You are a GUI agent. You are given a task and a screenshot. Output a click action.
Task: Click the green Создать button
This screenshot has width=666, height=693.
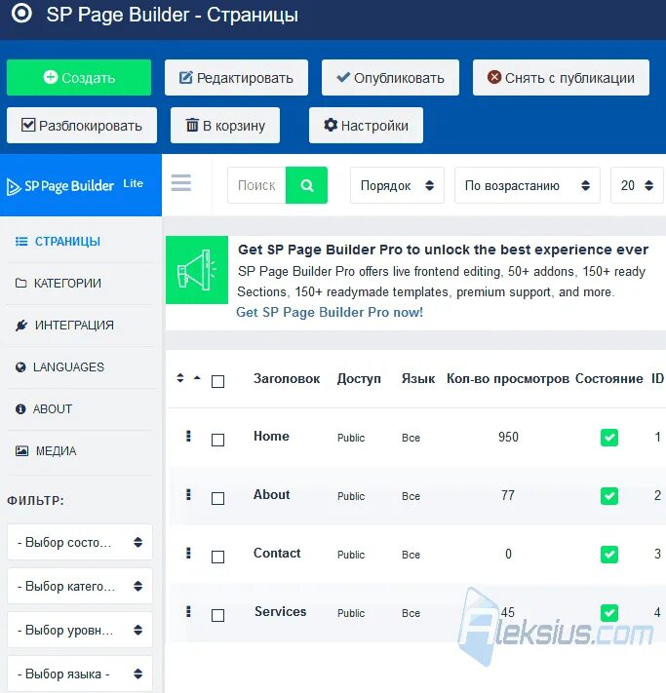pyautogui.click(x=79, y=77)
